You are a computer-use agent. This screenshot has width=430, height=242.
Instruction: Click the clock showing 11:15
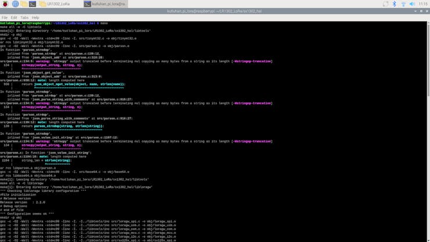pyautogui.click(x=422, y=4)
